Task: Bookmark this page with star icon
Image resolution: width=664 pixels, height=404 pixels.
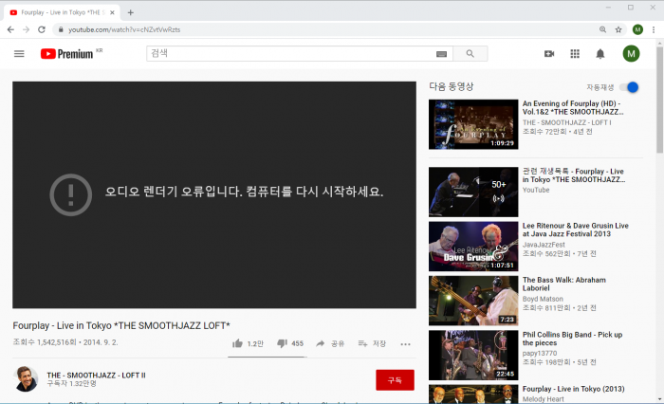Action: 618,29
